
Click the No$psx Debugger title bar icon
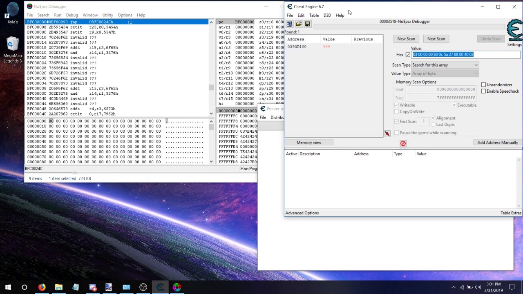[x=29, y=6]
